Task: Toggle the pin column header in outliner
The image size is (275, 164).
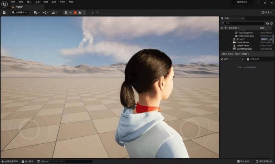Action: tap(226, 28)
